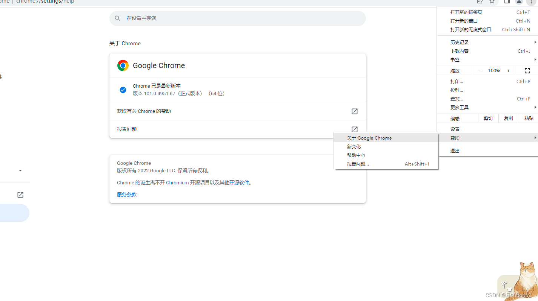
Task: Click the chrome://settings/help address bar URL
Action: (x=45, y=2)
